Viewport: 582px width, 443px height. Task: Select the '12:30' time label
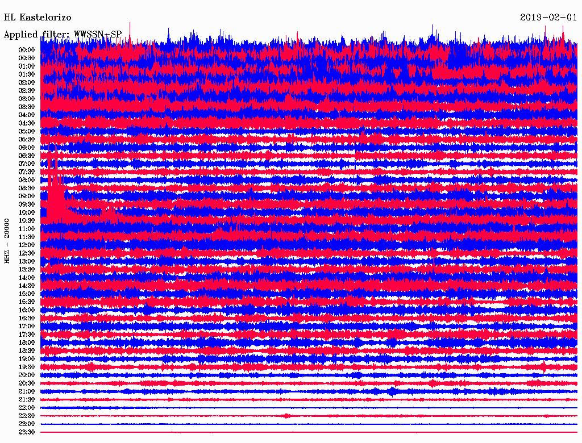click(x=27, y=253)
